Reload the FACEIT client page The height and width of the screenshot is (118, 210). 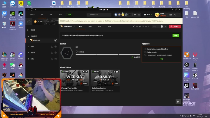point(32,9)
